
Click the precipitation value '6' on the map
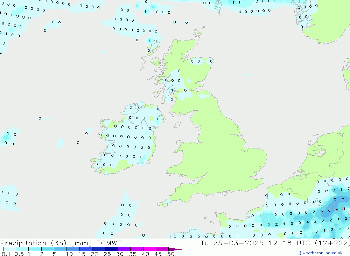[x=329, y=210]
